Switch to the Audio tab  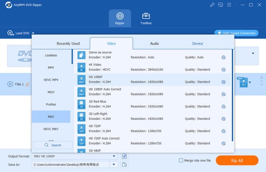point(154,43)
